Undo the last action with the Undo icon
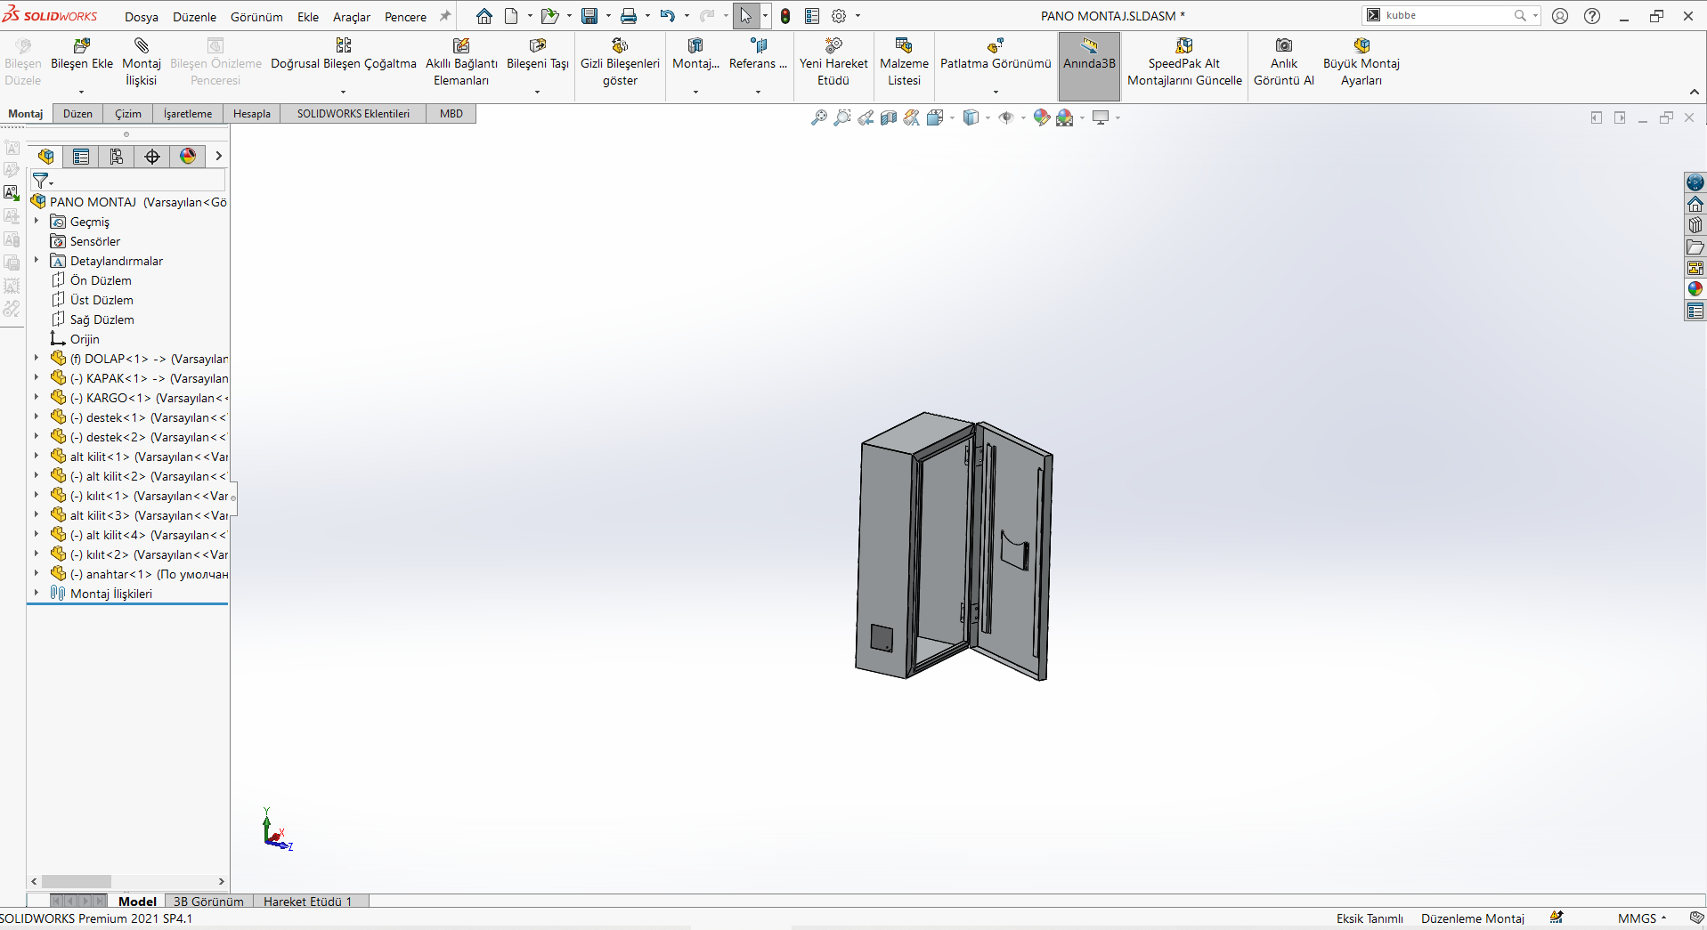Viewport: 1707px width, 930px height. click(x=668, y=16)
